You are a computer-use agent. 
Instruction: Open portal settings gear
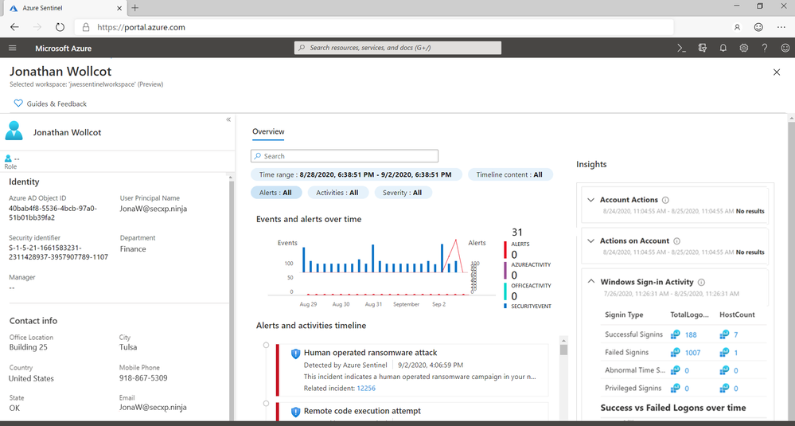(x=744, y=49)
